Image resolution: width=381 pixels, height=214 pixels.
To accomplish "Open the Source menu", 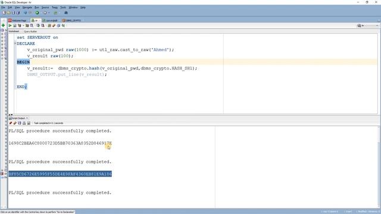I will click(45, 8).
